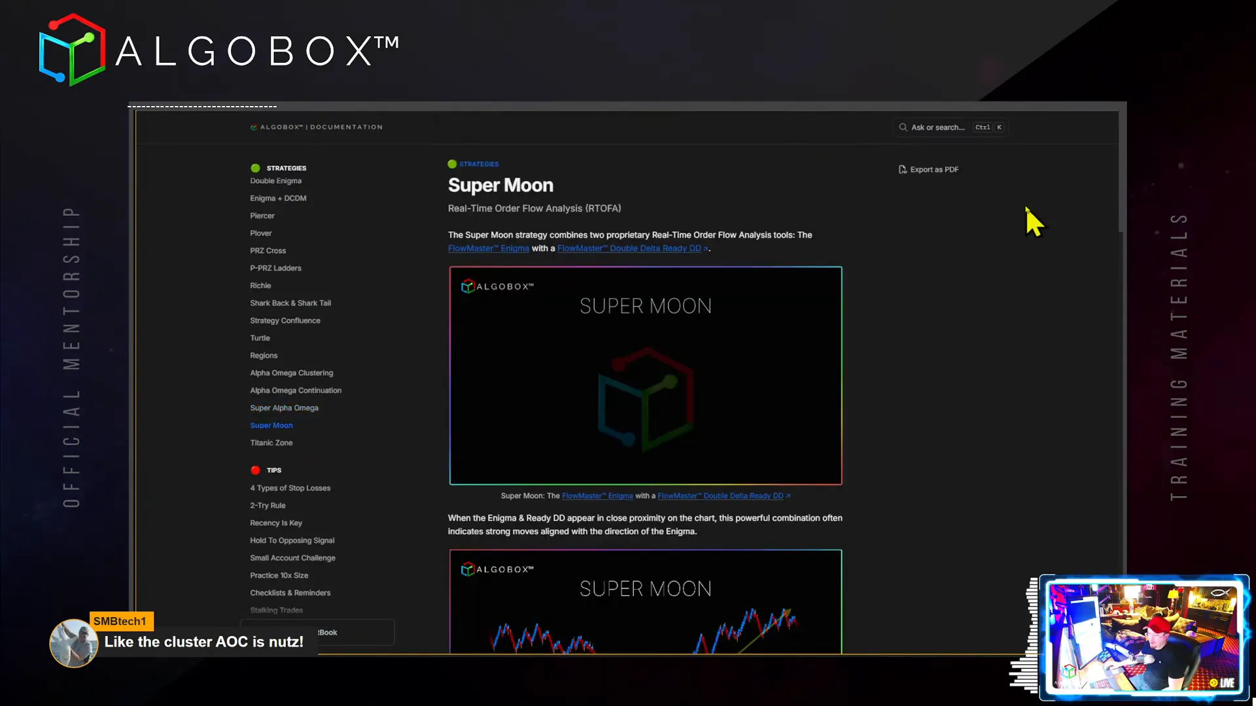
Task: Open Stalking Trades tip
Action: [x=276, y=611]
